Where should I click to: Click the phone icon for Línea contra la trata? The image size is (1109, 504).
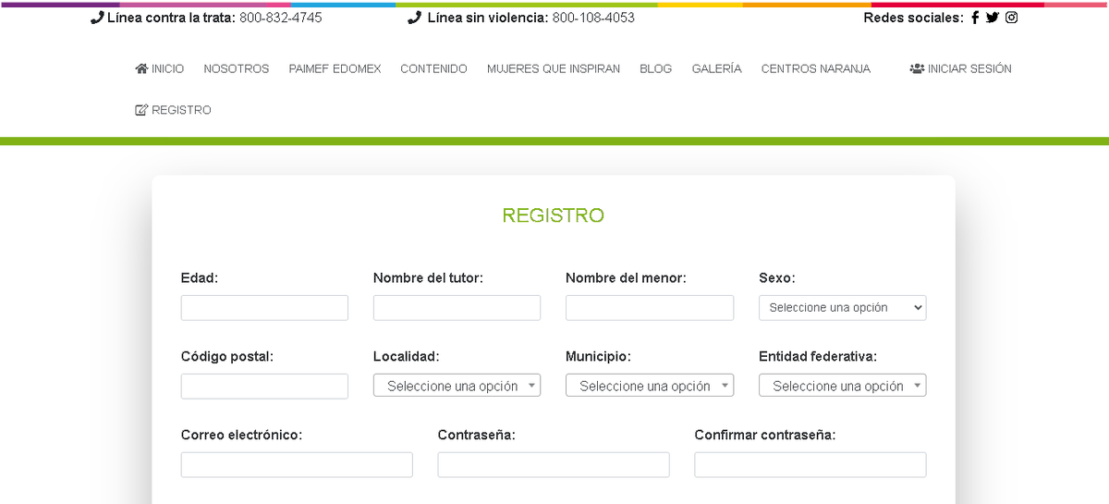[x=97, y=18]
